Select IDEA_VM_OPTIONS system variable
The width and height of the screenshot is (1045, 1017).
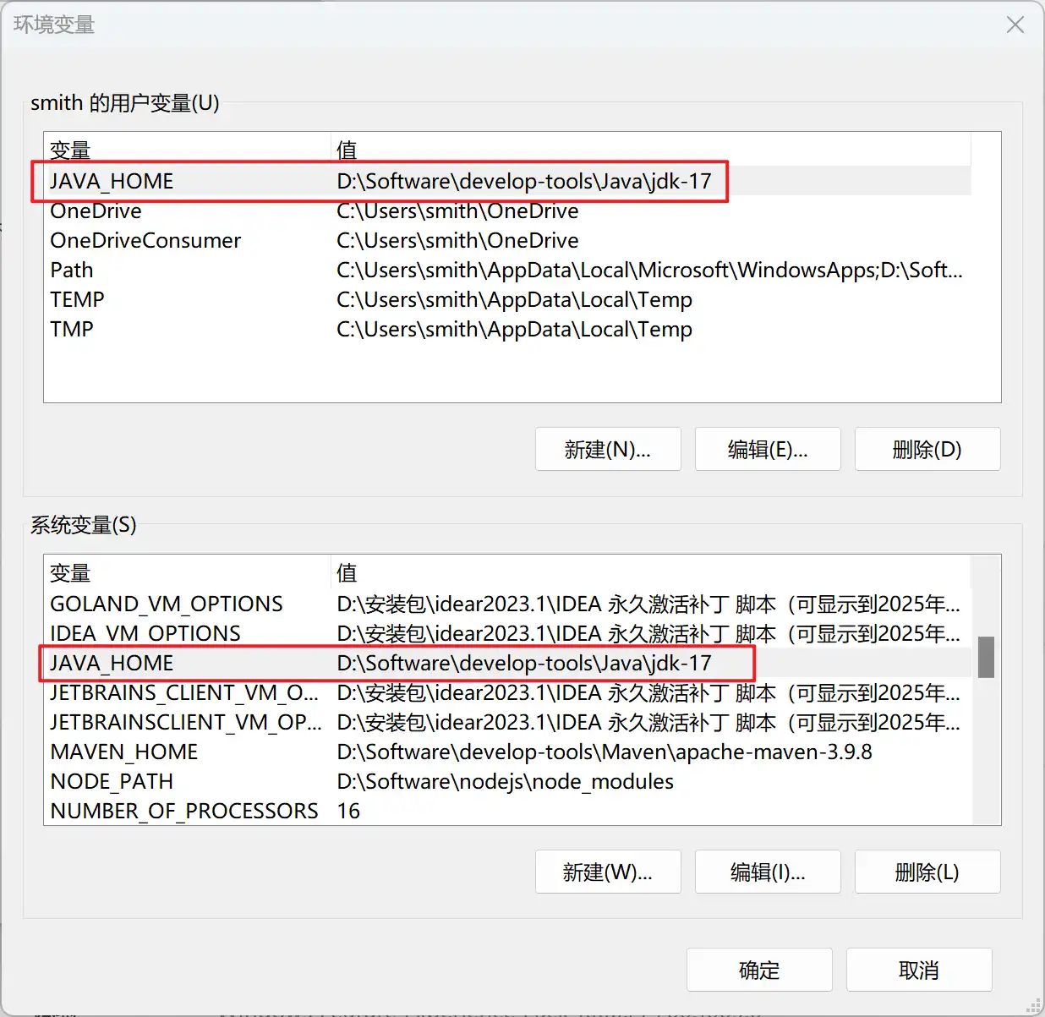tap(507, 633)
